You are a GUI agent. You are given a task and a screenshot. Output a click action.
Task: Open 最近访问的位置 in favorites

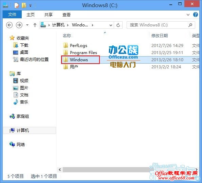(34, 60)
